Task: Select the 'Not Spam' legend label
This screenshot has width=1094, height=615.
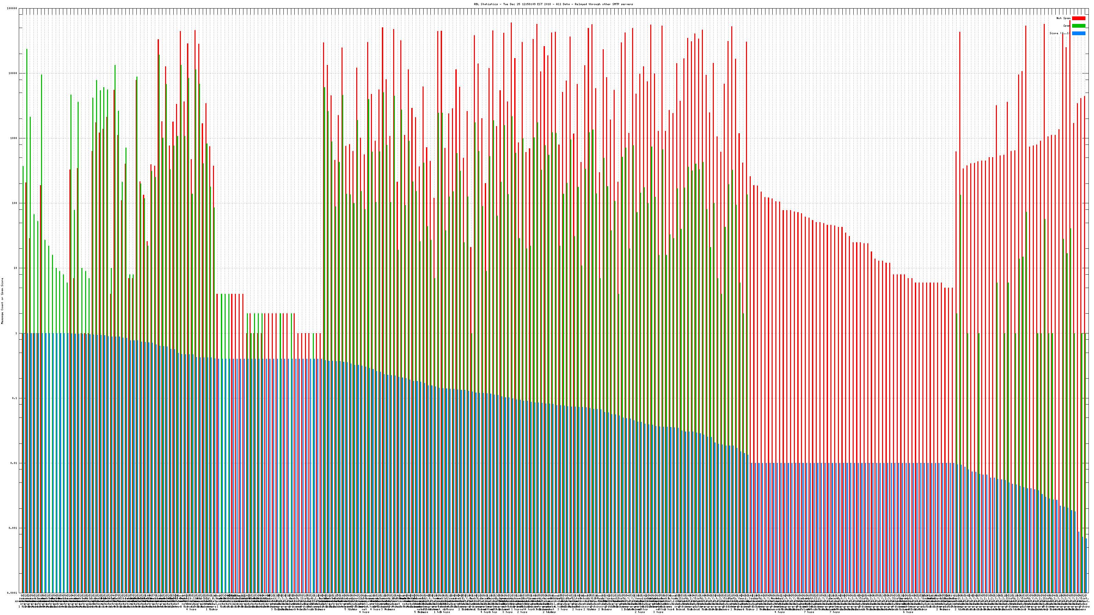Action: [x=1064, y=18]
